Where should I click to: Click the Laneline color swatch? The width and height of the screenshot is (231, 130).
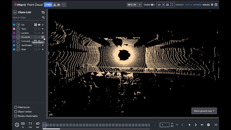(14, 33)
